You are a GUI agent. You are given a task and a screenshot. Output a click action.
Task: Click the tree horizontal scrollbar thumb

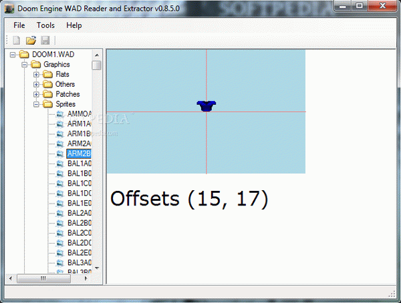point(43,278)
